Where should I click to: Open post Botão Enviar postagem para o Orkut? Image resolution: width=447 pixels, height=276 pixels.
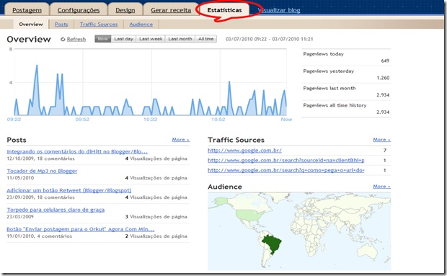[x=81, y=229]
